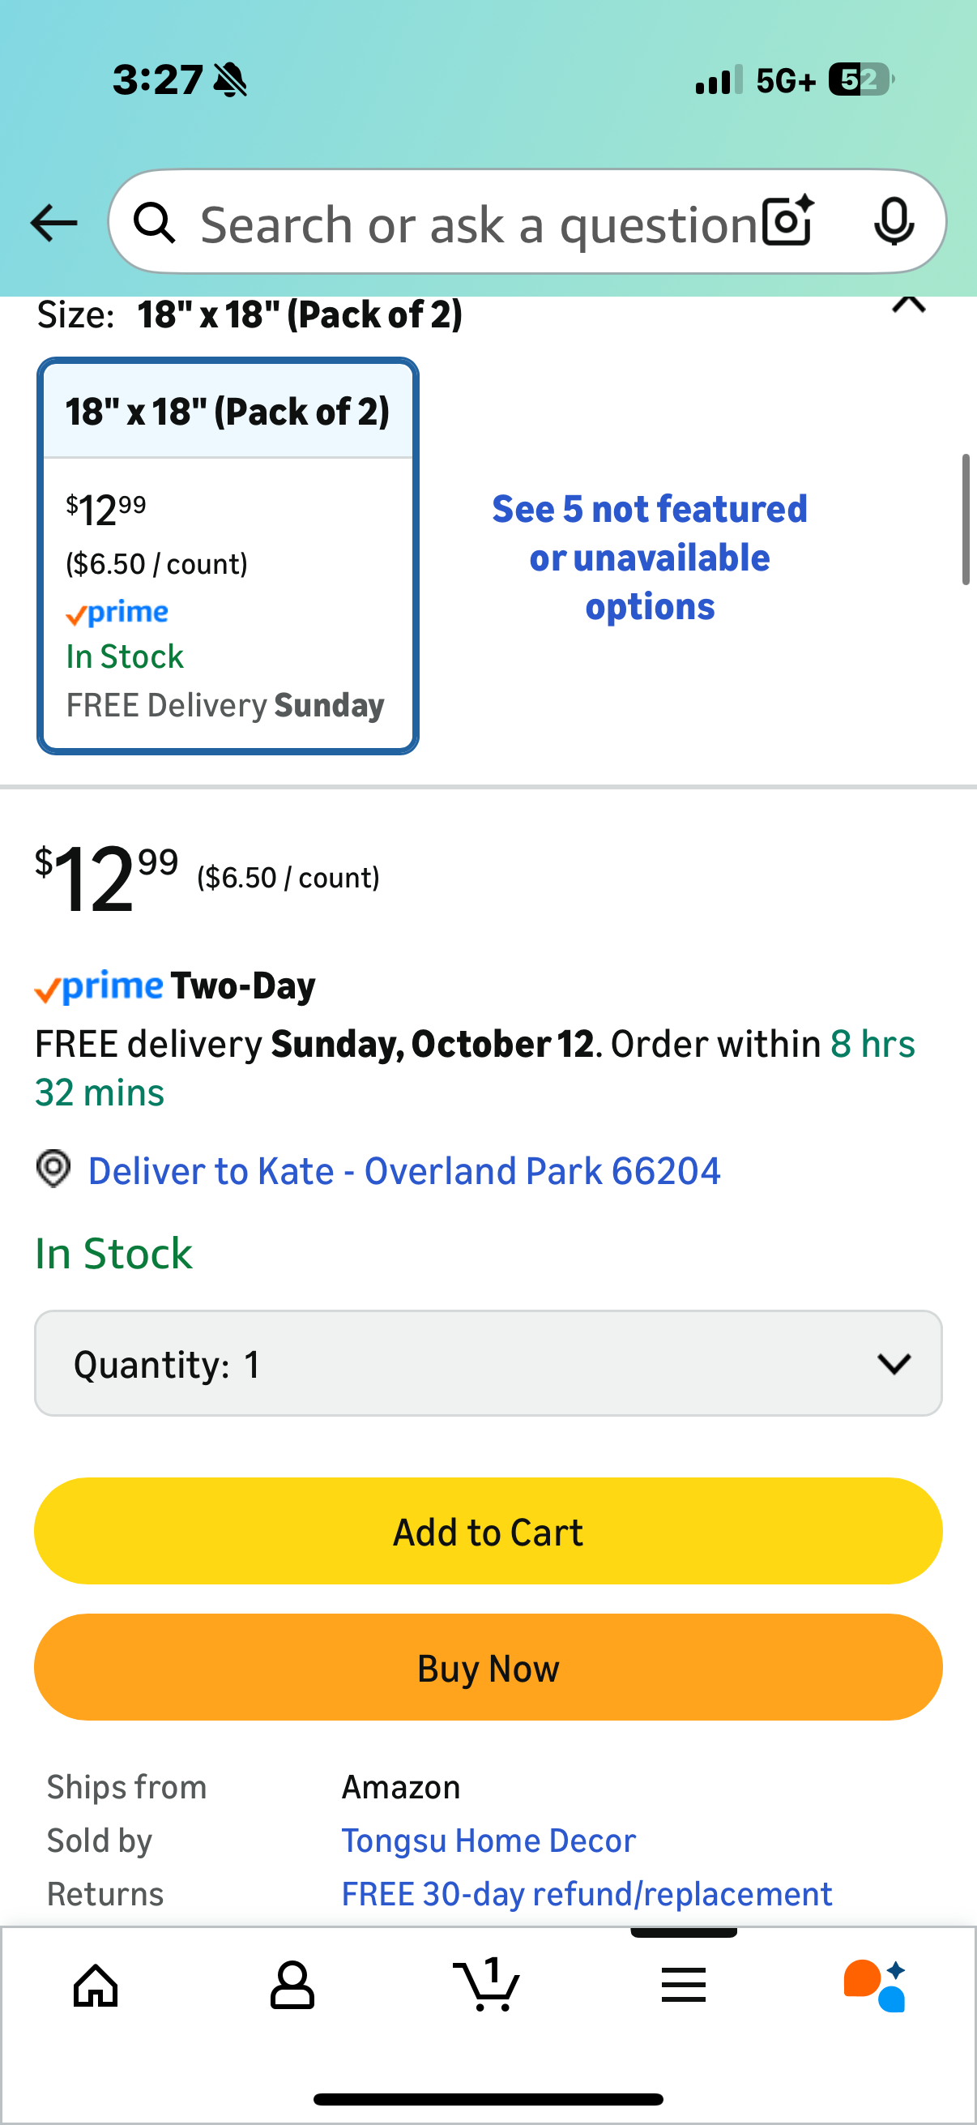Click the search or ask a question field
The width and height of the screenshot is (977, 2125).
pos(478,224)
